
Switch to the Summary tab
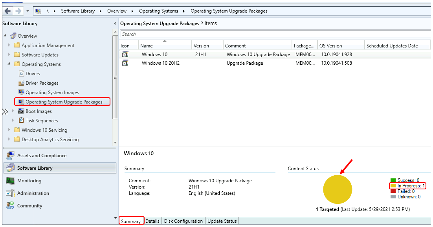tap(131, 221)
